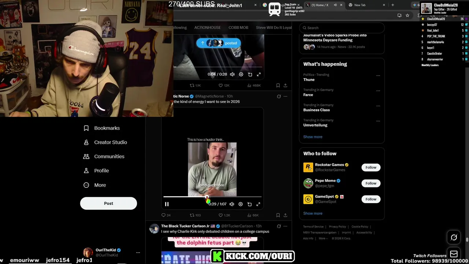Expand the 1:07 video to fullscreen
Screen dimensions: 469x264
tap(258, 204)
